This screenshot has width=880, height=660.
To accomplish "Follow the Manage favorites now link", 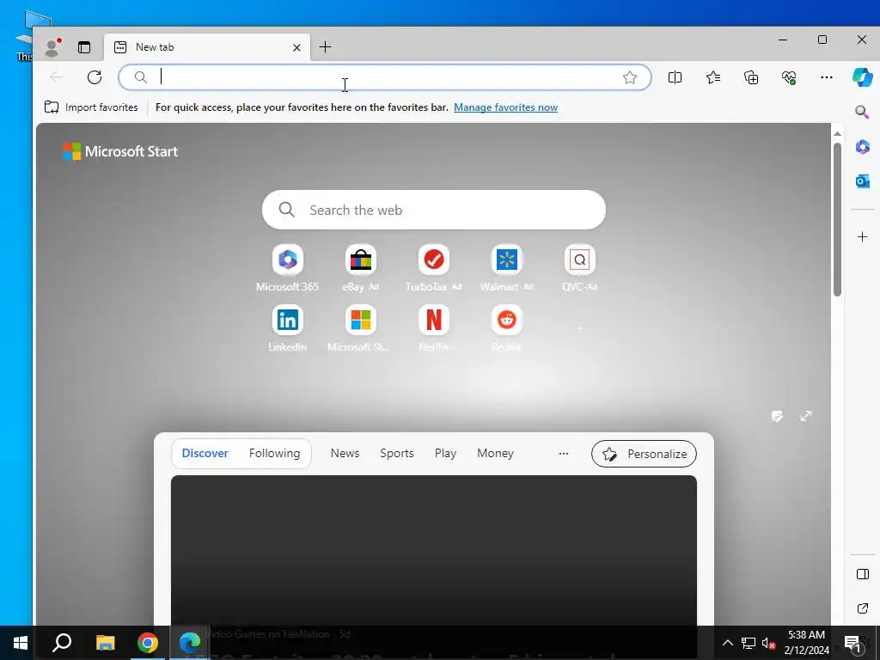I will (x=505, y=107).
